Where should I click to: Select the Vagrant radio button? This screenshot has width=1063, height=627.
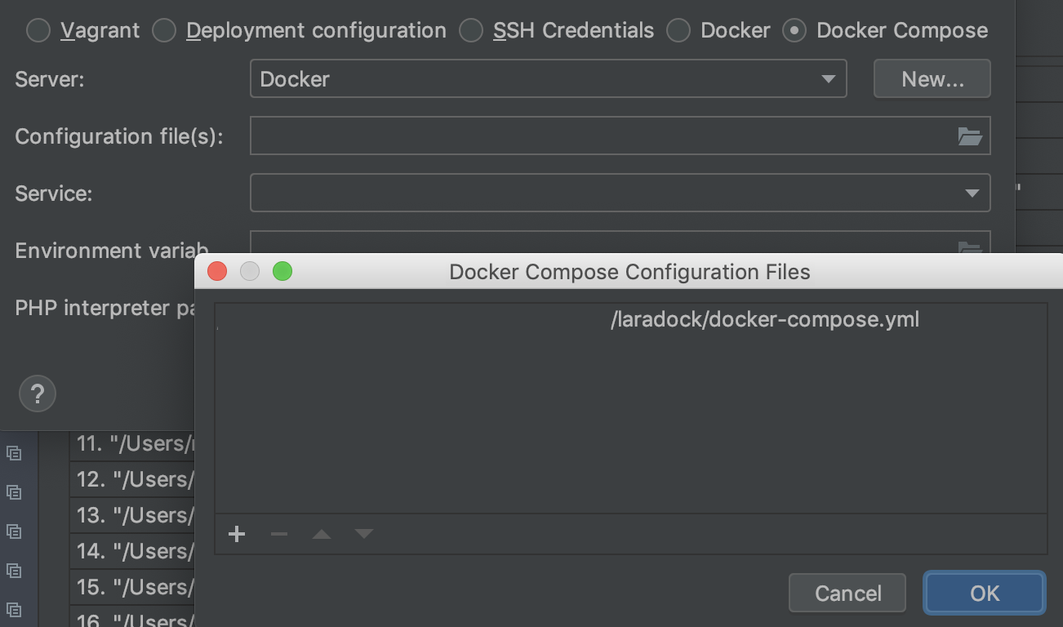(38, 31)
